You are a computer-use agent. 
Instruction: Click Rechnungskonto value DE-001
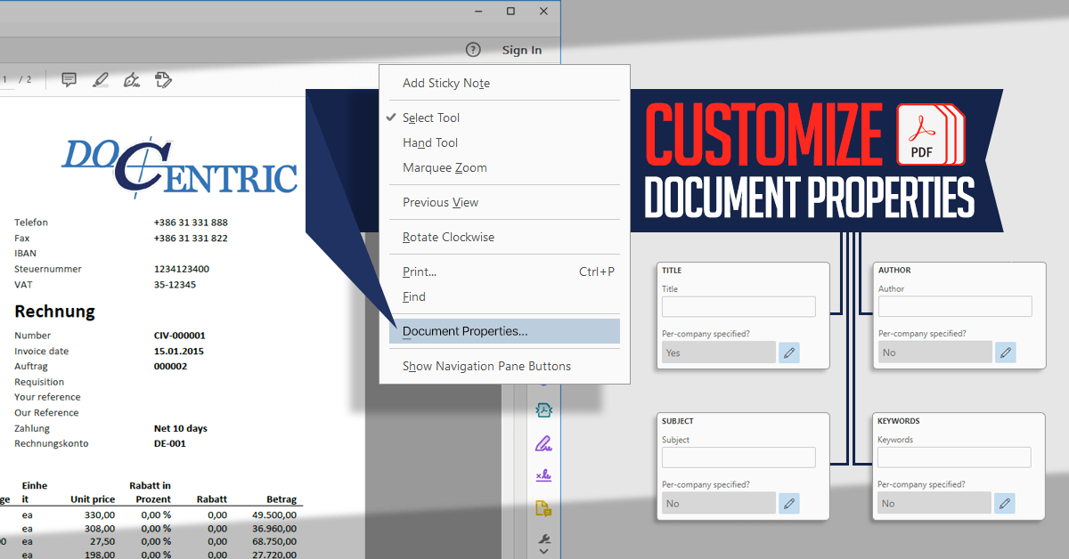[170, 443]
